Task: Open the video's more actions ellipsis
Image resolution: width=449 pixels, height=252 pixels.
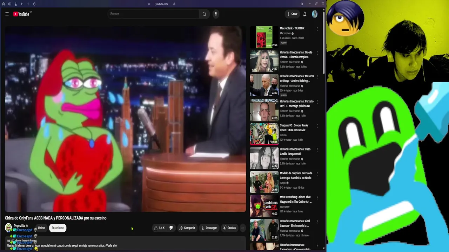Action: pos(242,228)
